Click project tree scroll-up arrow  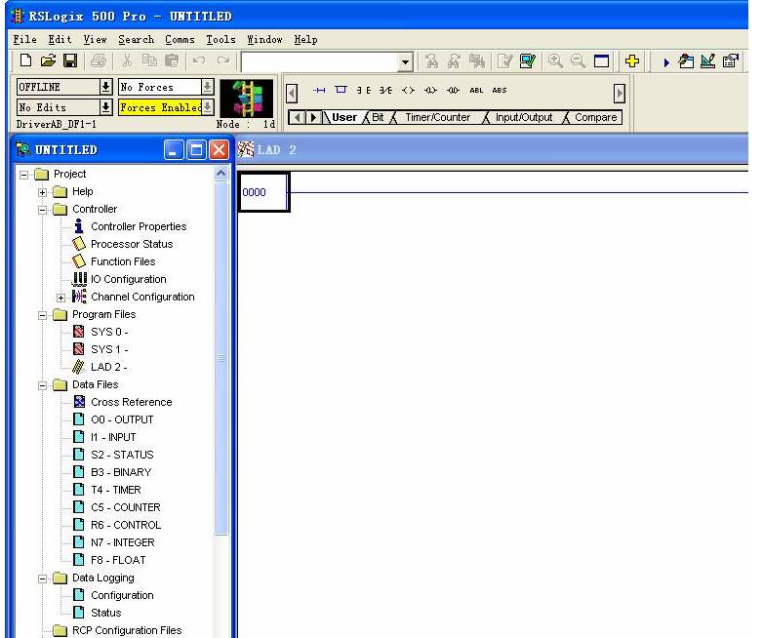click(x=221, y=174)
